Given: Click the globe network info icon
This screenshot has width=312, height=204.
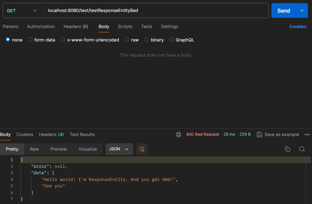Looking at the screenshot, I should (179, 135).
